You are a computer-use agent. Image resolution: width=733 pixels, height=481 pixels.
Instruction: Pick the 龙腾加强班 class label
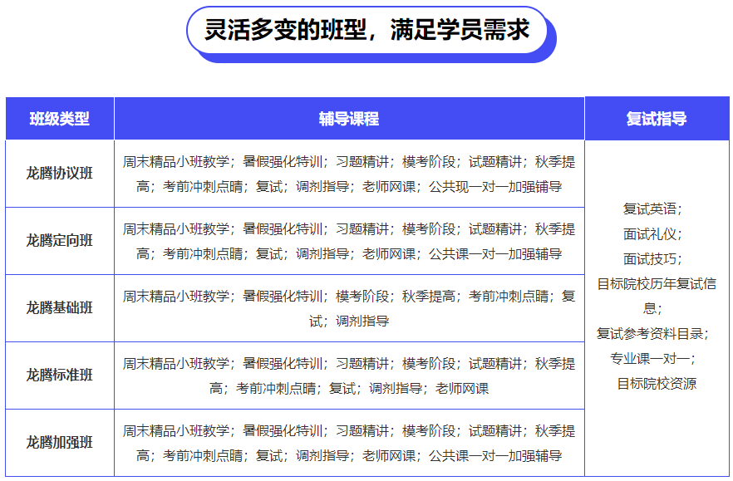(x=59, y=443)
